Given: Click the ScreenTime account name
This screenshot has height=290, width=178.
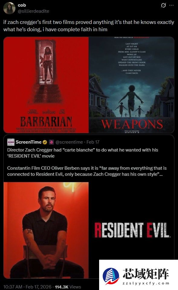Looking at the screenshot, I should click(29, 142).
